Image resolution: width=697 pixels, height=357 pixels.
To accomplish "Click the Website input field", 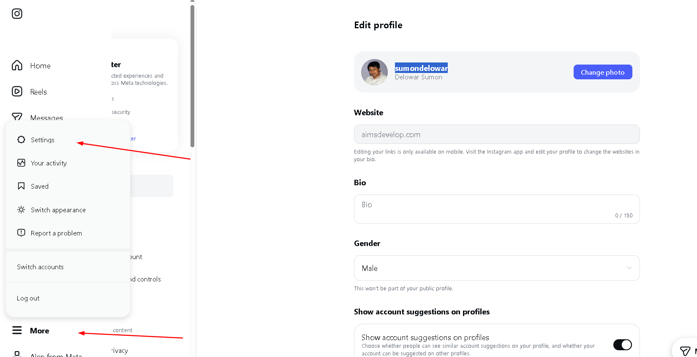I will (496, 135).
